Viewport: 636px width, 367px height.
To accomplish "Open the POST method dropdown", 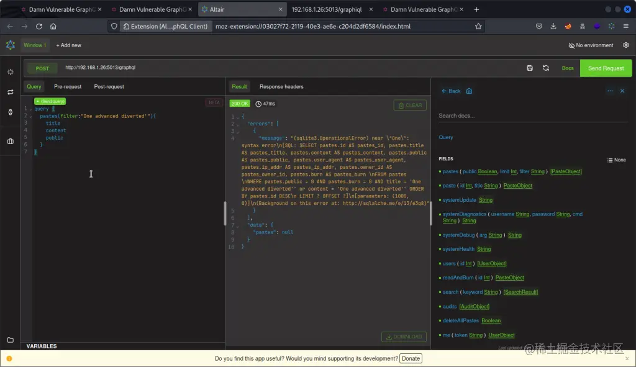I will [42, 68].
